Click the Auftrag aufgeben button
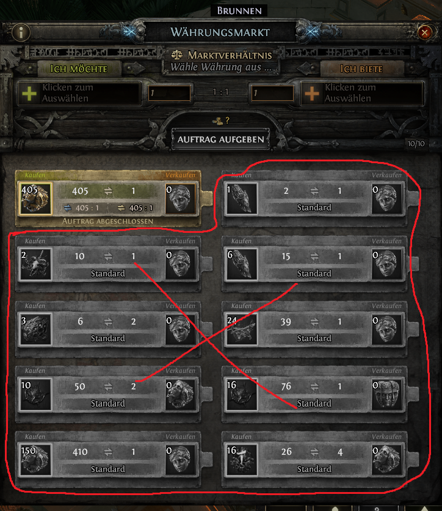This screenshot has height=511, width=442. pos(220,139)
